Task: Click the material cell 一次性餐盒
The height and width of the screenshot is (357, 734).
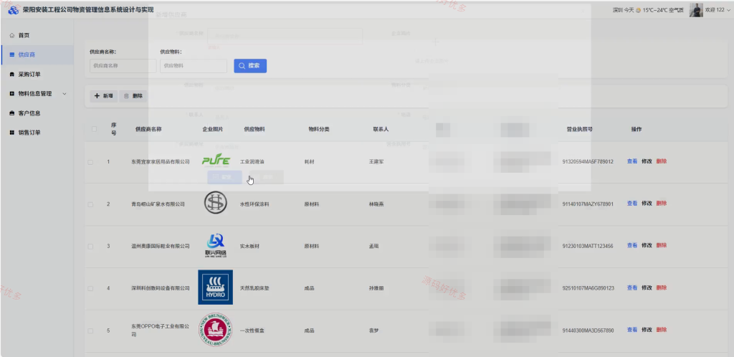Action: [252, 330]
